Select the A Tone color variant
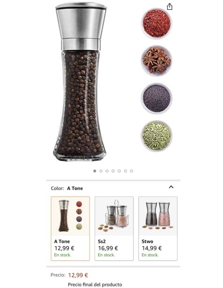Image resolution: width=223 pixels, height=288 pixels. tap(70, 228)
